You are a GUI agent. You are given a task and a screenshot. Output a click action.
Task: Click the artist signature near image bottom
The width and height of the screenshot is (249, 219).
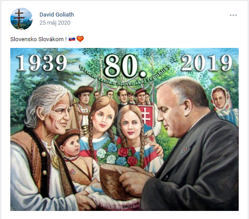[131, 206]
